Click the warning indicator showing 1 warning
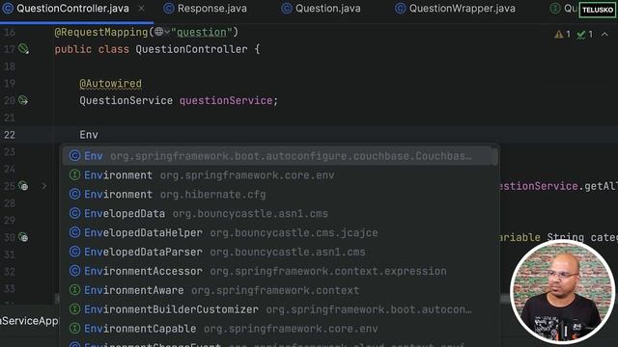 tap(562, 35)
